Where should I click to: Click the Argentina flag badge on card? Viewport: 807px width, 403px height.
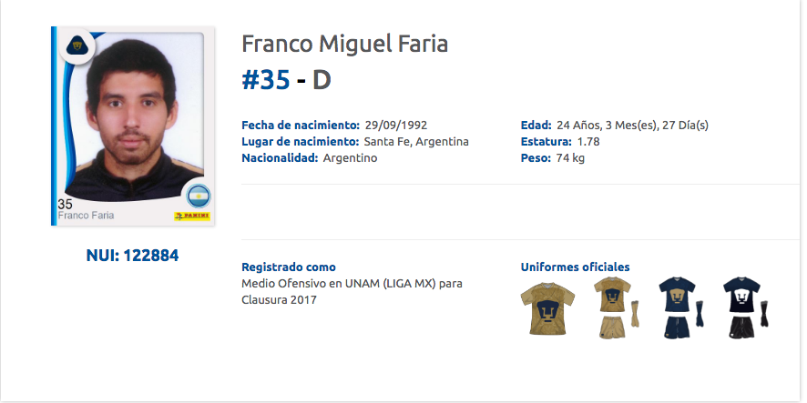click(x=198, y=194)
